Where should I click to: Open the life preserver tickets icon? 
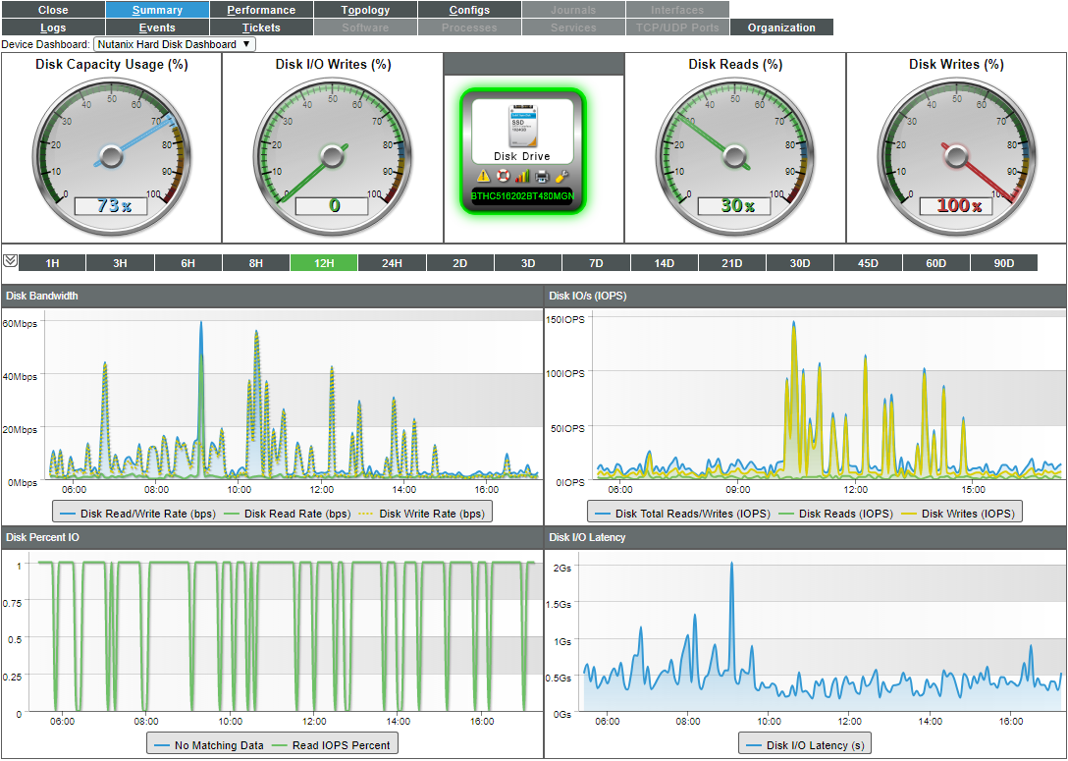pyautogui.click(x=503, y=176)
